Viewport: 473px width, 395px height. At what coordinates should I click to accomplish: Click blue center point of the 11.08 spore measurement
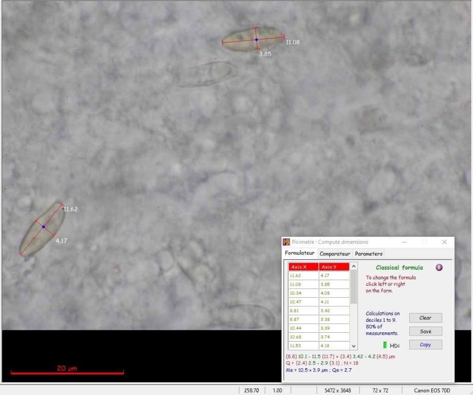(x=256, y=40)
